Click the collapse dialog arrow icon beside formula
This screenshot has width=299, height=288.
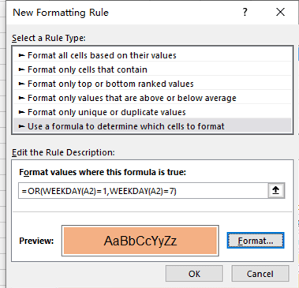pyautogui.click(x=276, y=190)
